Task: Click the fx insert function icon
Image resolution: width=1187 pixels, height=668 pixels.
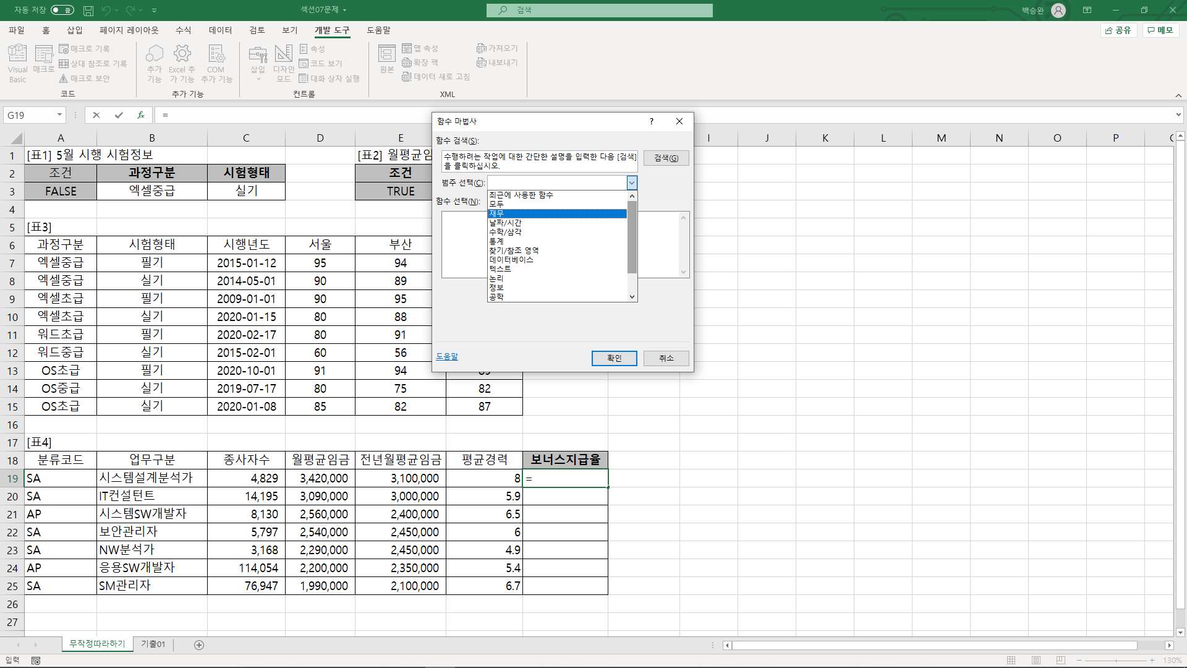Action: [x=141, y=115]
